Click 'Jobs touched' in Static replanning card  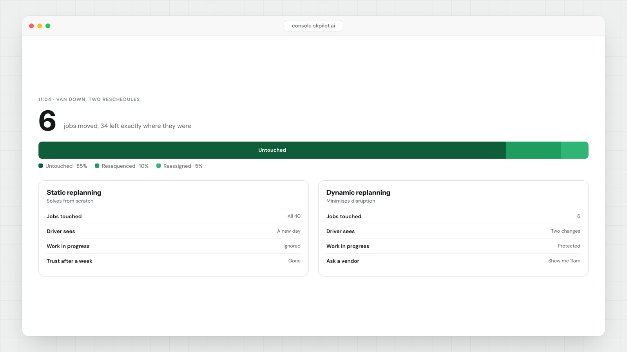coord(64,216)
